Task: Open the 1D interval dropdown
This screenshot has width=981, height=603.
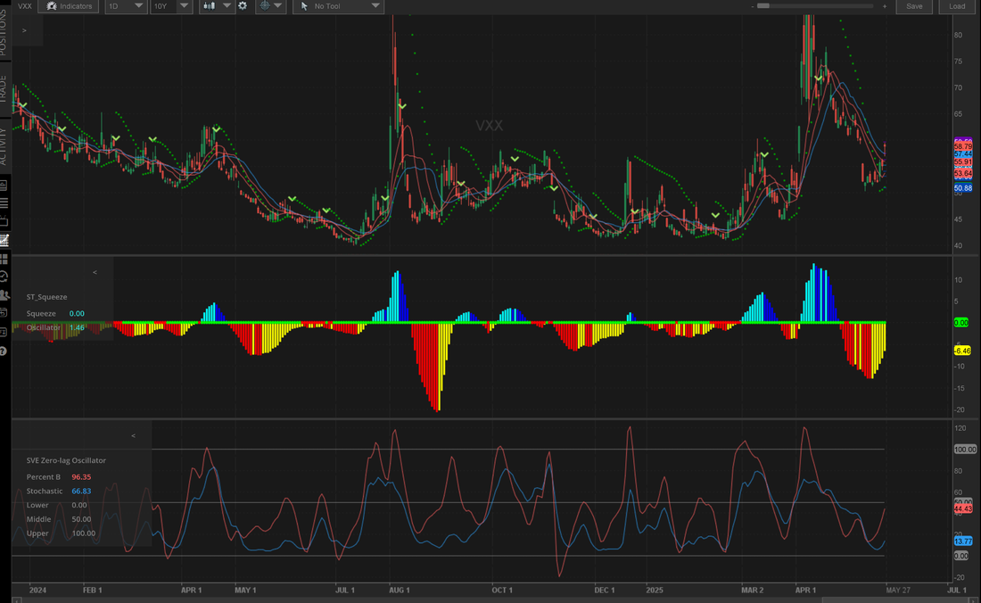Action: [125, 6]
